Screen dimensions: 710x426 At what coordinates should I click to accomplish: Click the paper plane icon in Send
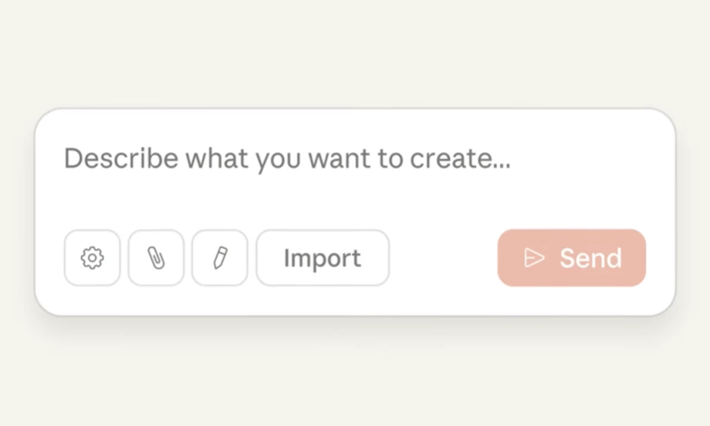point(534,258)
